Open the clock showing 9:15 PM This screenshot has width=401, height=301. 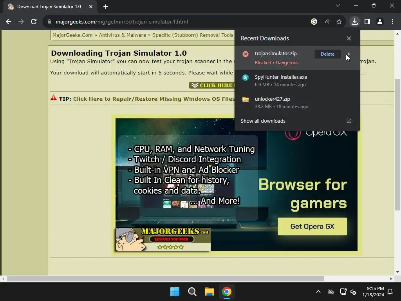point(373,292)
